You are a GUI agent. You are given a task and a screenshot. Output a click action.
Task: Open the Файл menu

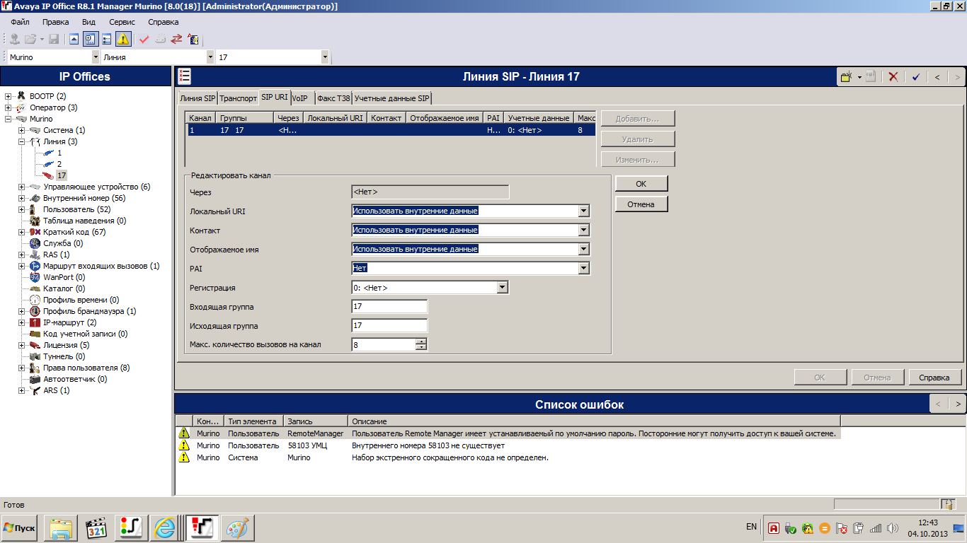click(x=20, y=22)
